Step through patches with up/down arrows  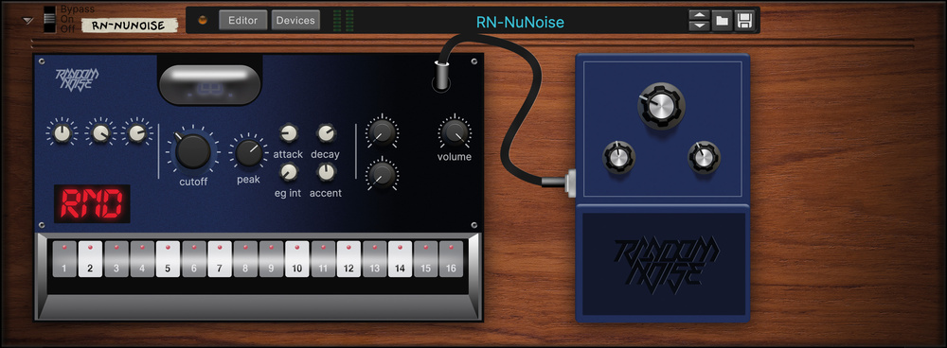pyautogui.click(x=699, y=21)
